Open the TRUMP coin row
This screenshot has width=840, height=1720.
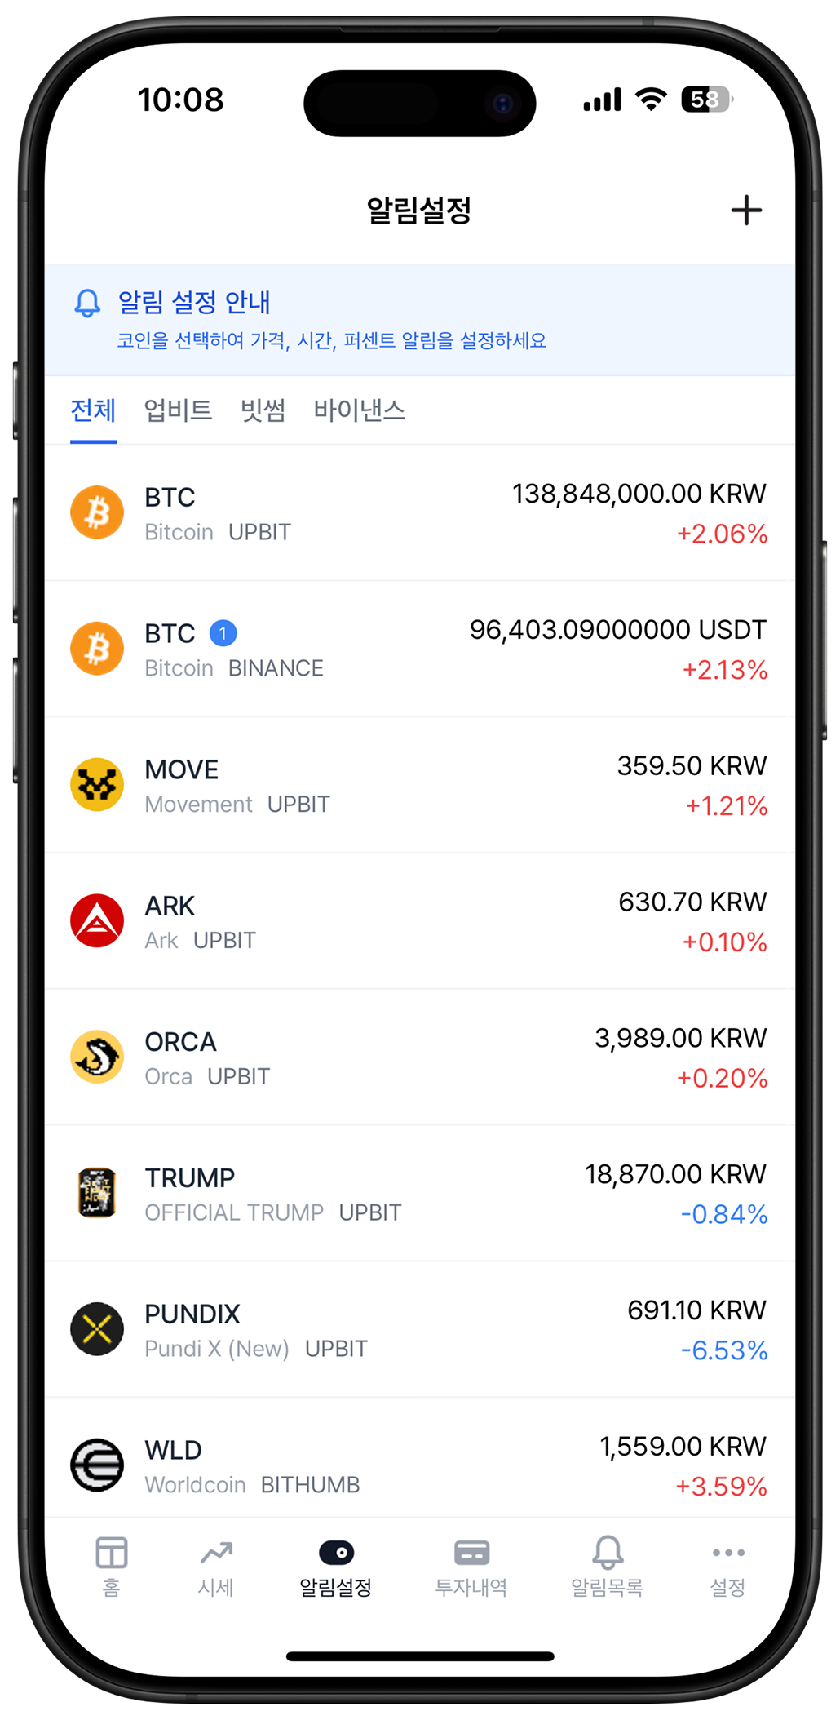[420, 1194]
